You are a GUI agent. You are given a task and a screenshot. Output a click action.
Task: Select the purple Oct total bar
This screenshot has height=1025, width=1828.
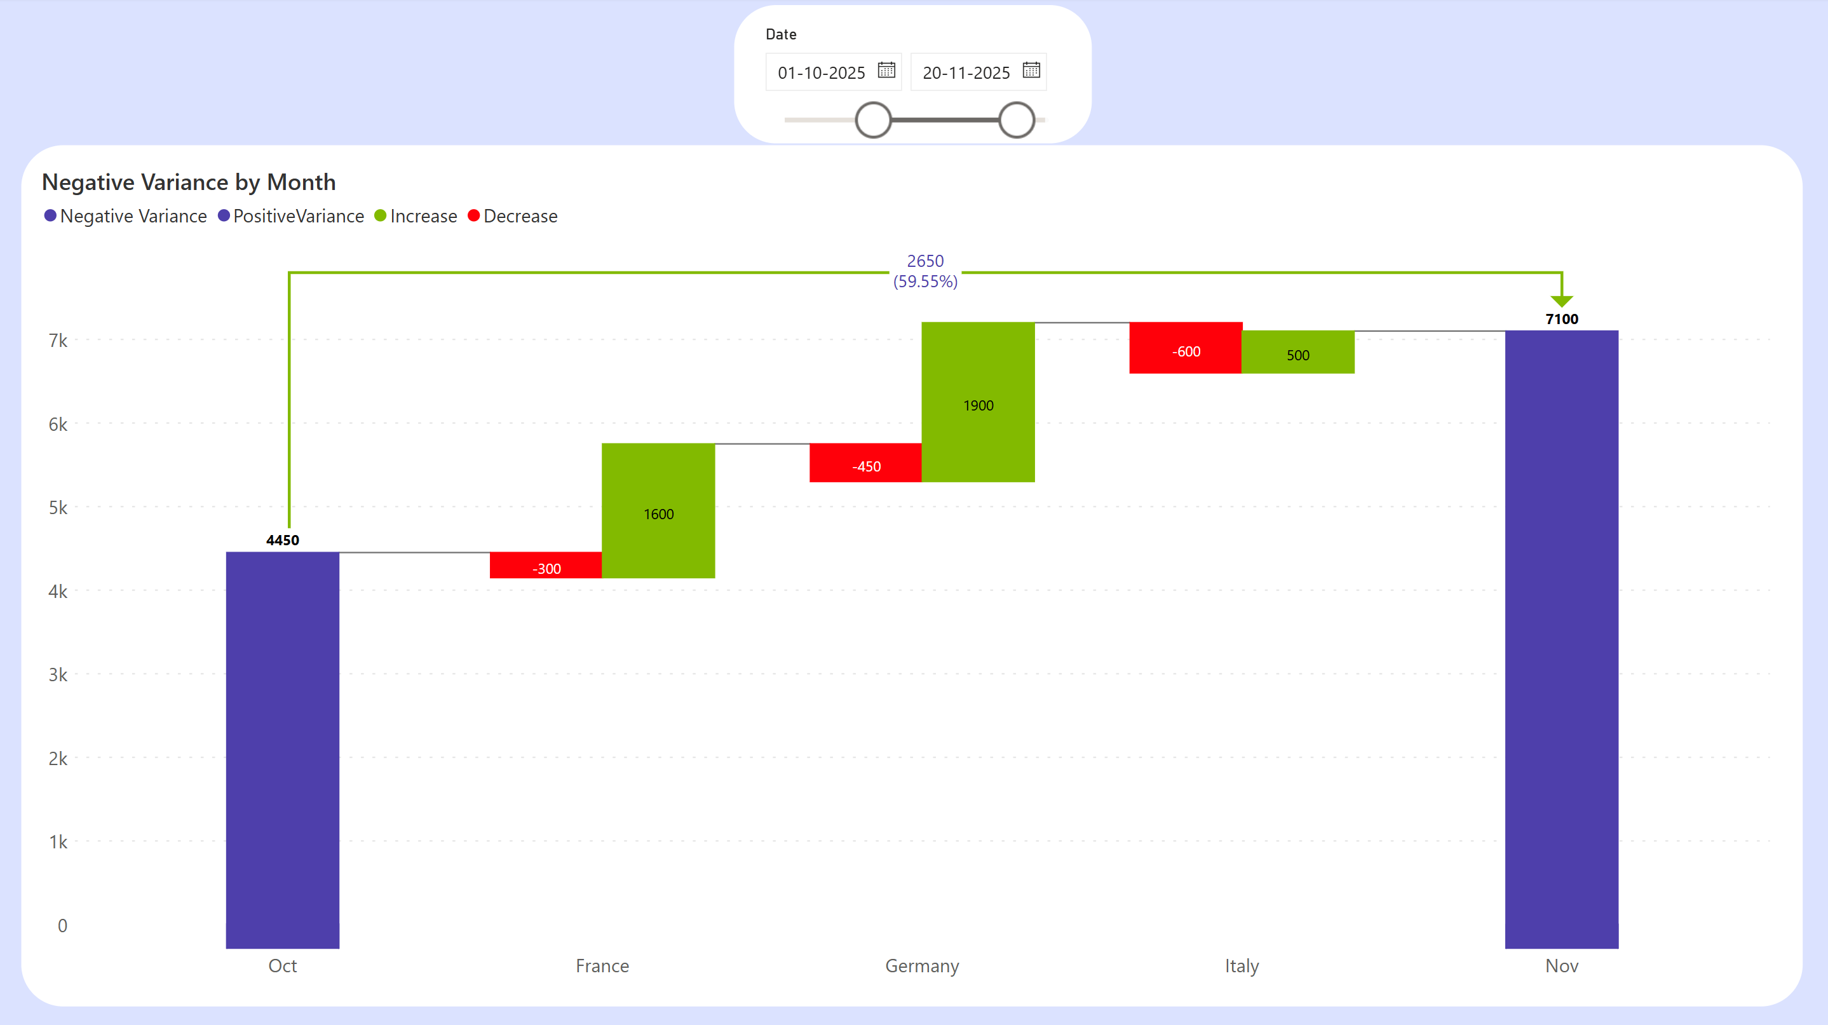(283, 750)
